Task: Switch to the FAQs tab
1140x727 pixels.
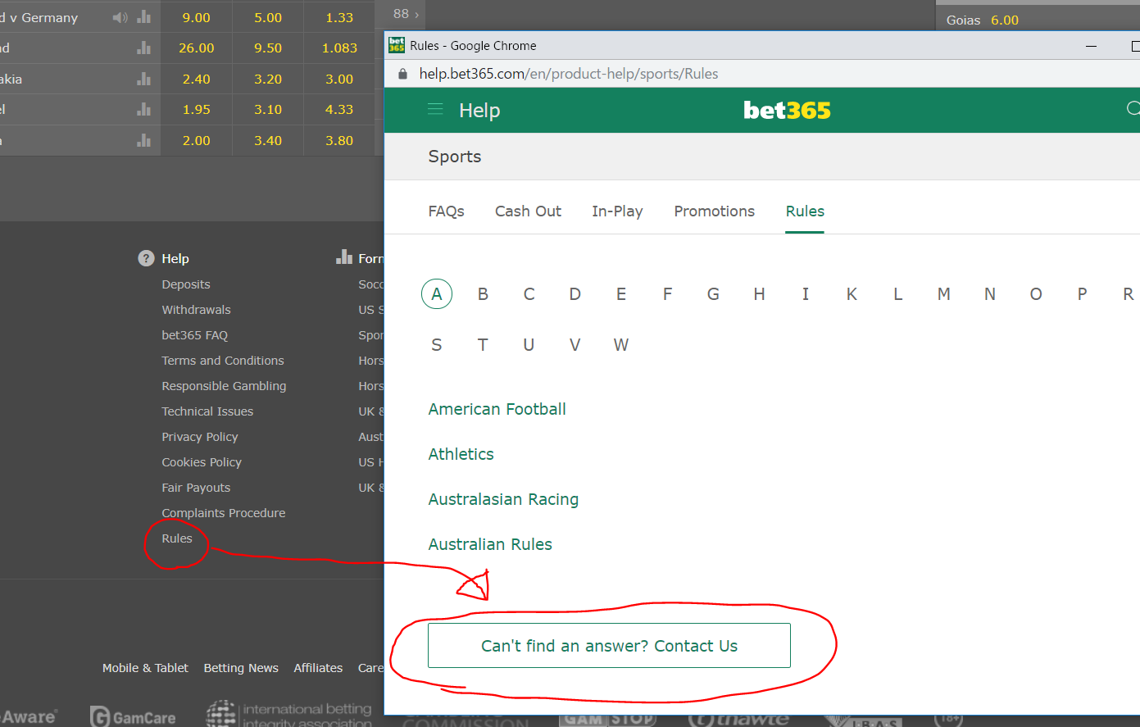Action: 446,211
